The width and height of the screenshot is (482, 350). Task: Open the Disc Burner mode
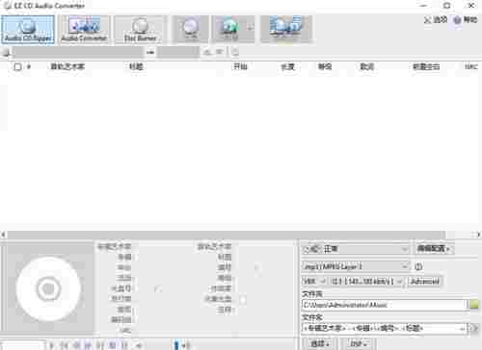[140, 30]
